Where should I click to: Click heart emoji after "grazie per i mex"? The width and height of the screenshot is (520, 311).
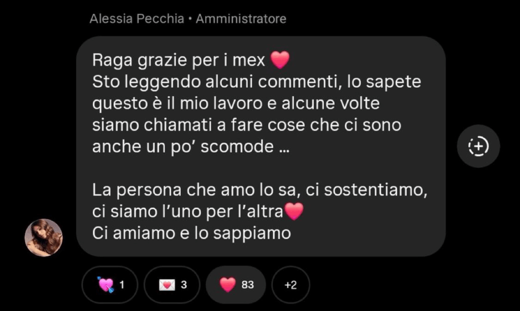280,60
